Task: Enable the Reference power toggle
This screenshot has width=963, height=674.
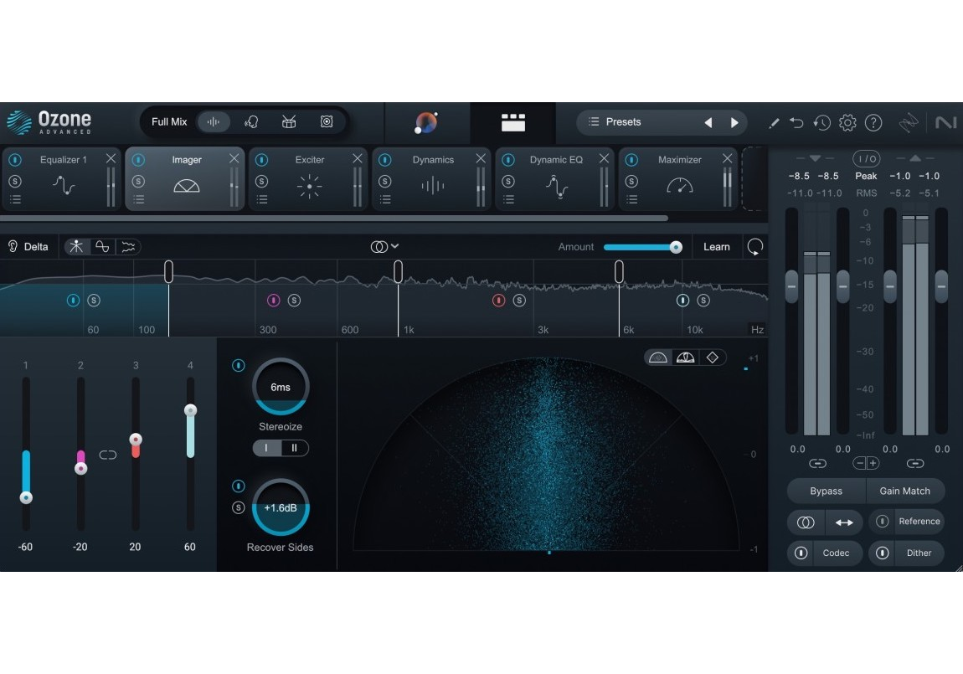Action: [x=882, y=521]
